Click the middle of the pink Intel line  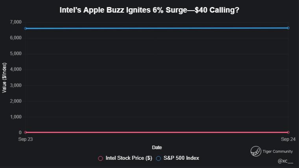[157, 132]
